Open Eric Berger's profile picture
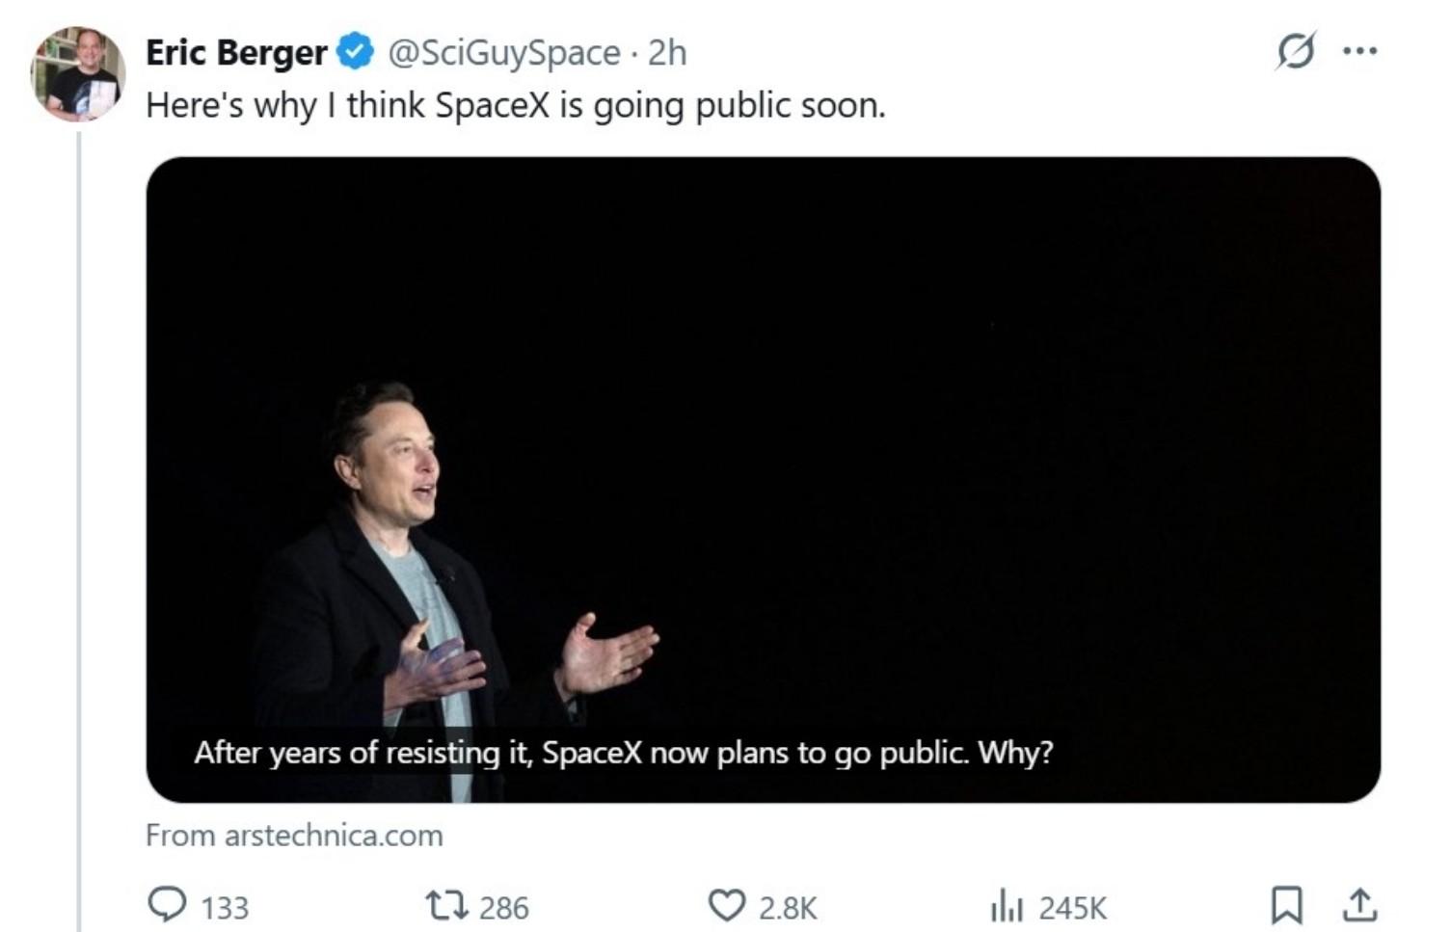 (x=77, y=74)
